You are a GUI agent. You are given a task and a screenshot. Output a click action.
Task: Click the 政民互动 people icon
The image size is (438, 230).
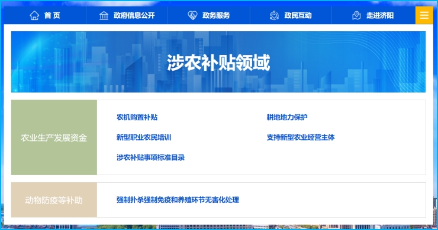click(274, 15)
